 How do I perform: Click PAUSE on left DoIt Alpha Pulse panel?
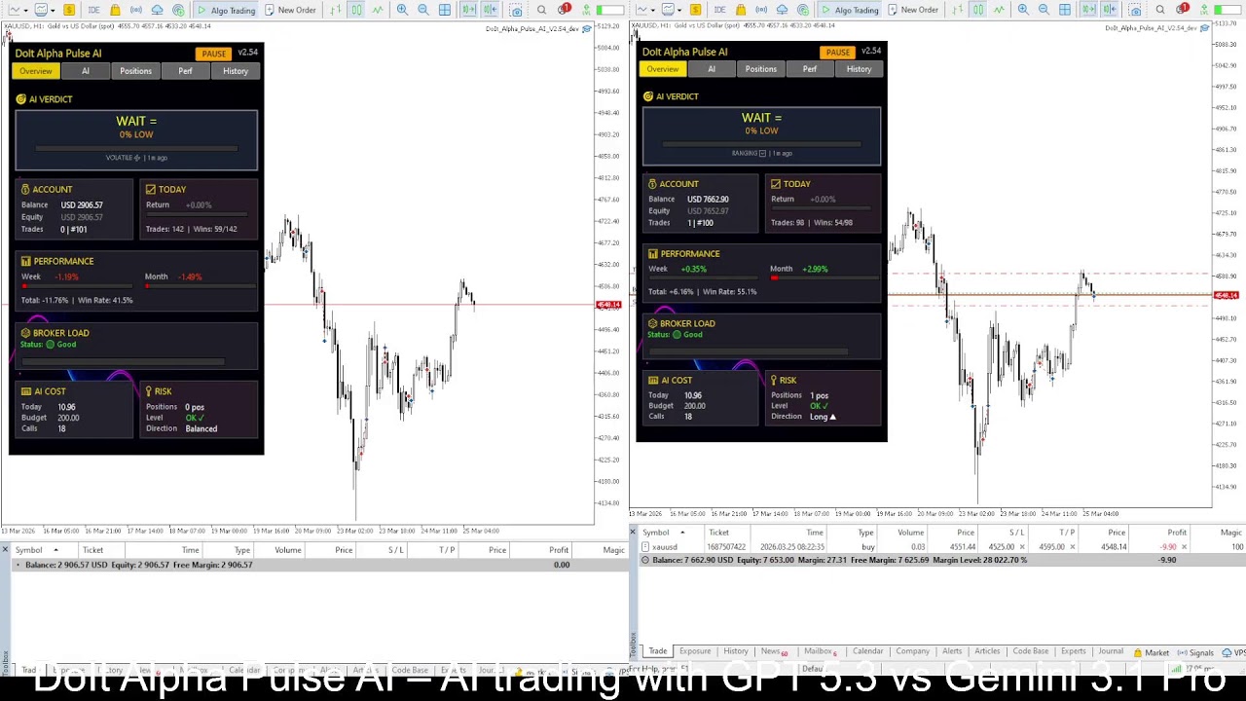214,54
